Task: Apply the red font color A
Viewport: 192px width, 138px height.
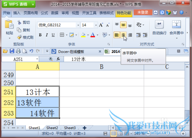Action: [93, 35]
